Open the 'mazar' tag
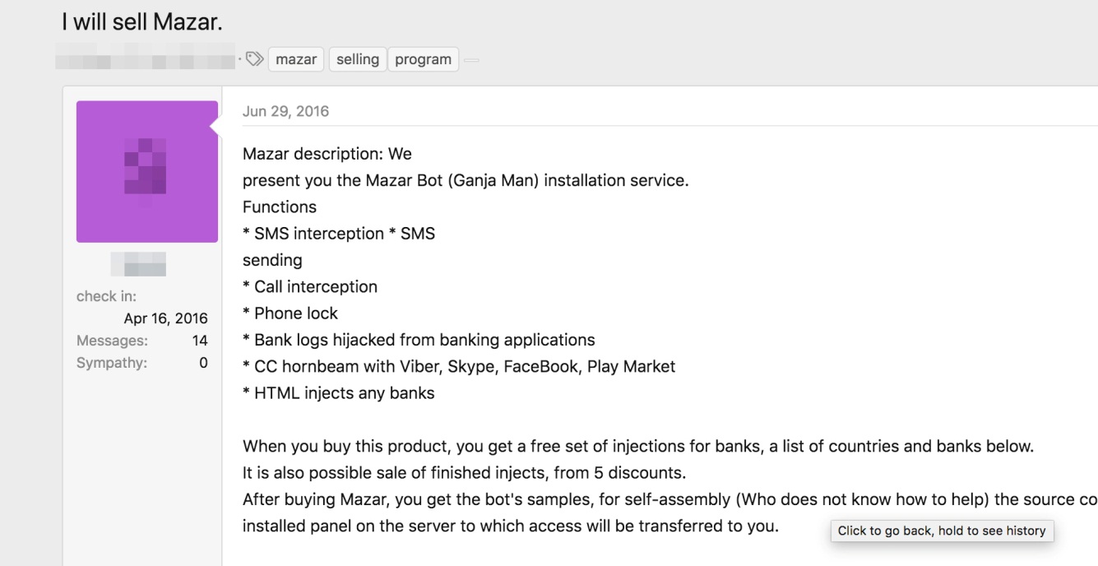Image resolution: width=1098 pixels, height=566 pixels. [296, 59]
